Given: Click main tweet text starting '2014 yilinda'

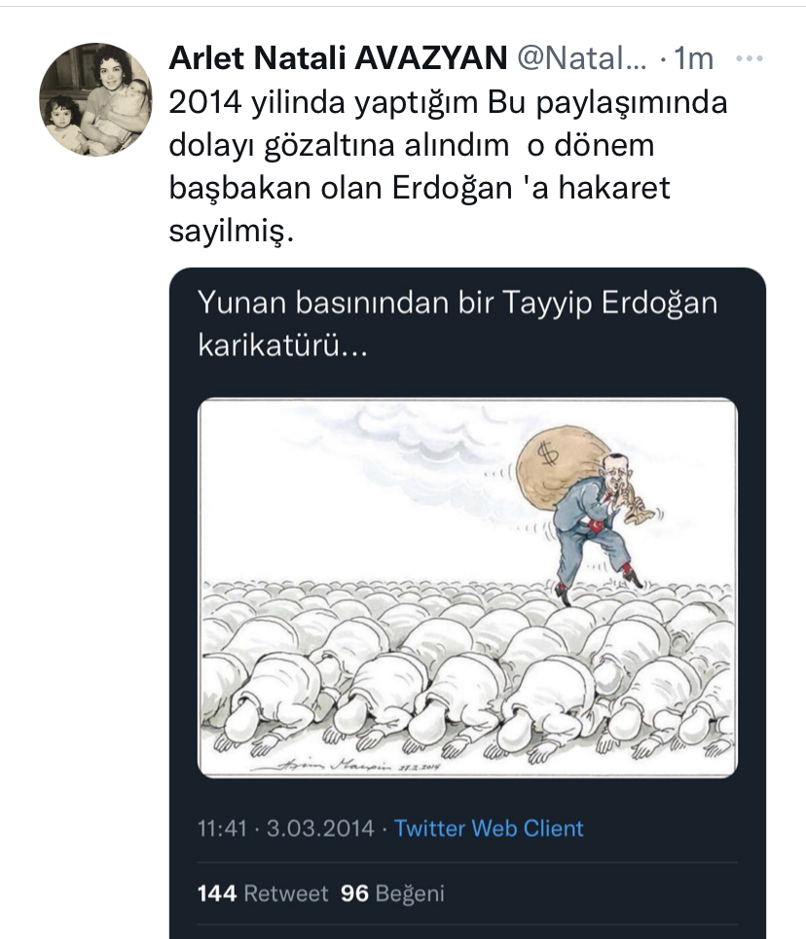Looking at the screenshot, I should tap(448, 166).
